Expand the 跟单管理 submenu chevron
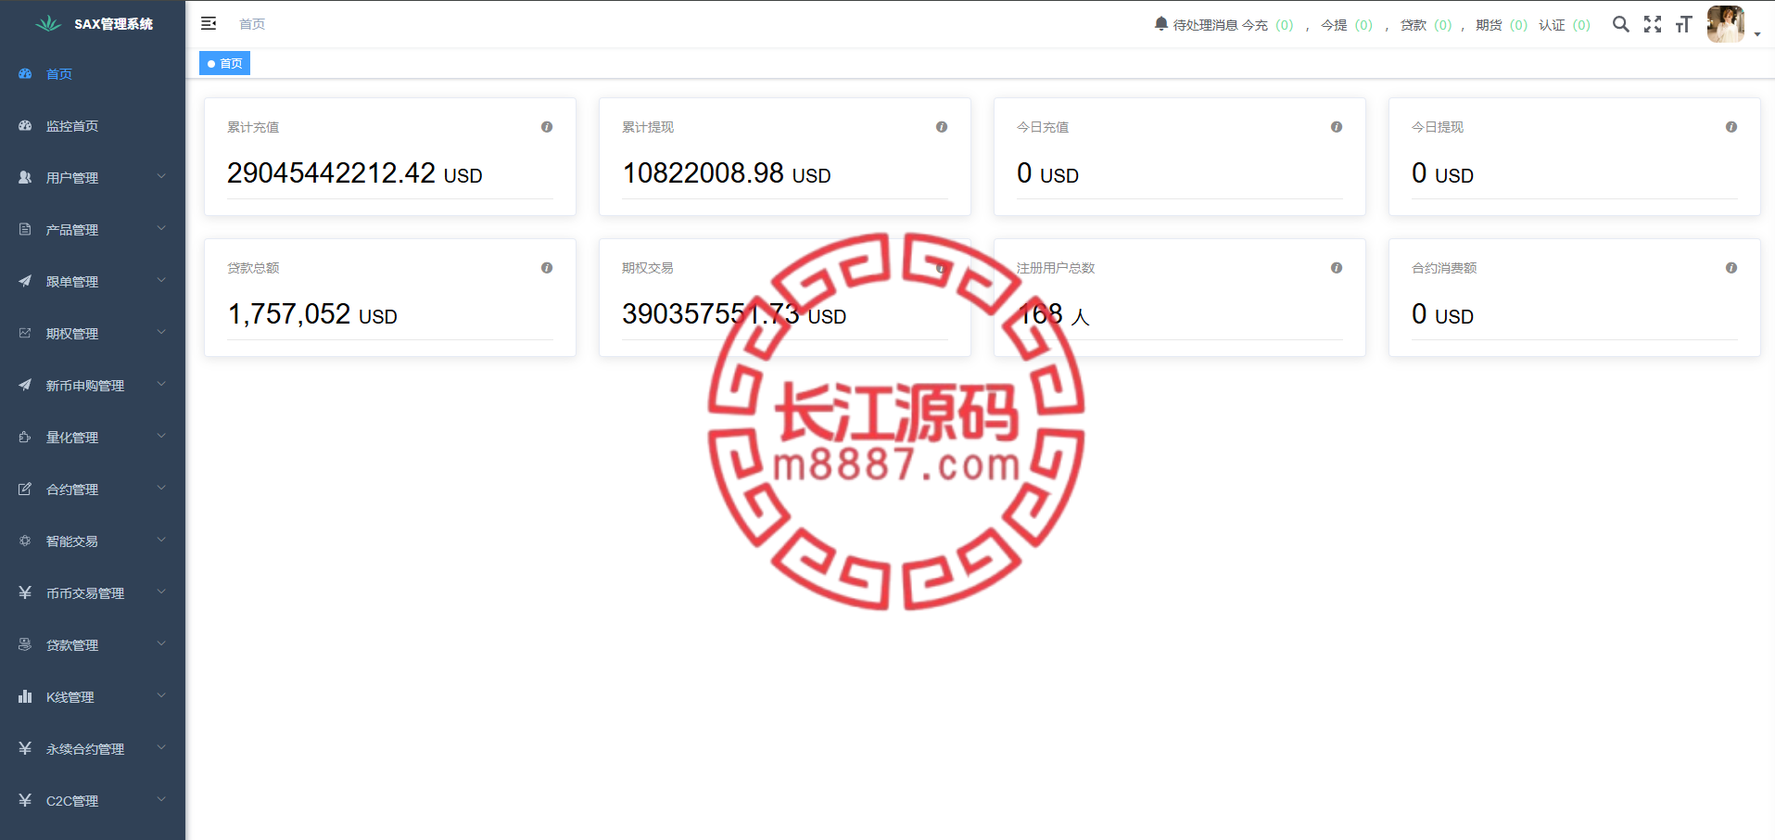The height and width of the screenshot is (840, 1775). [161, 280]
